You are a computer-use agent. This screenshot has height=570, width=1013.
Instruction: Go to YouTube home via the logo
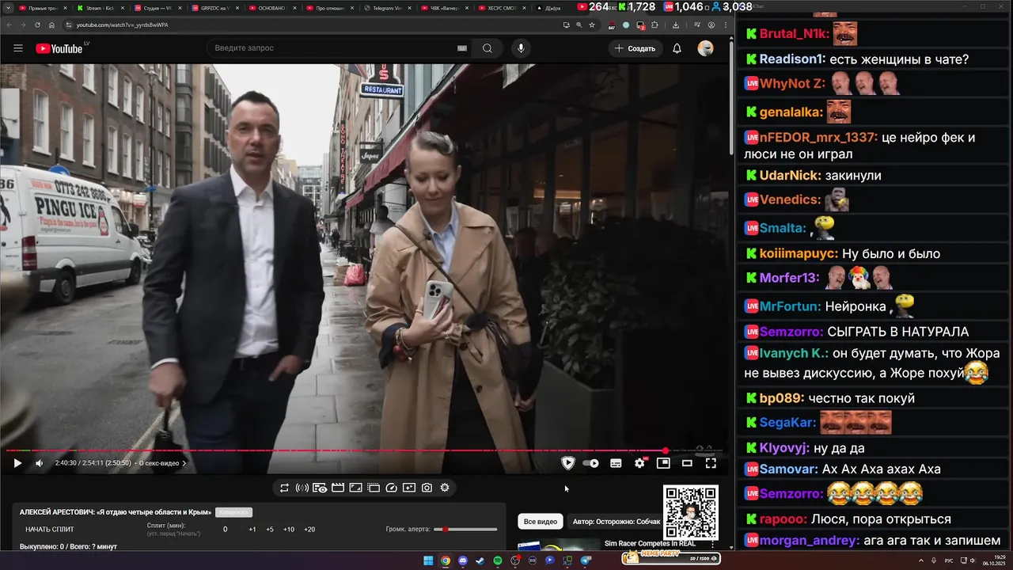[x=59, y=48]
